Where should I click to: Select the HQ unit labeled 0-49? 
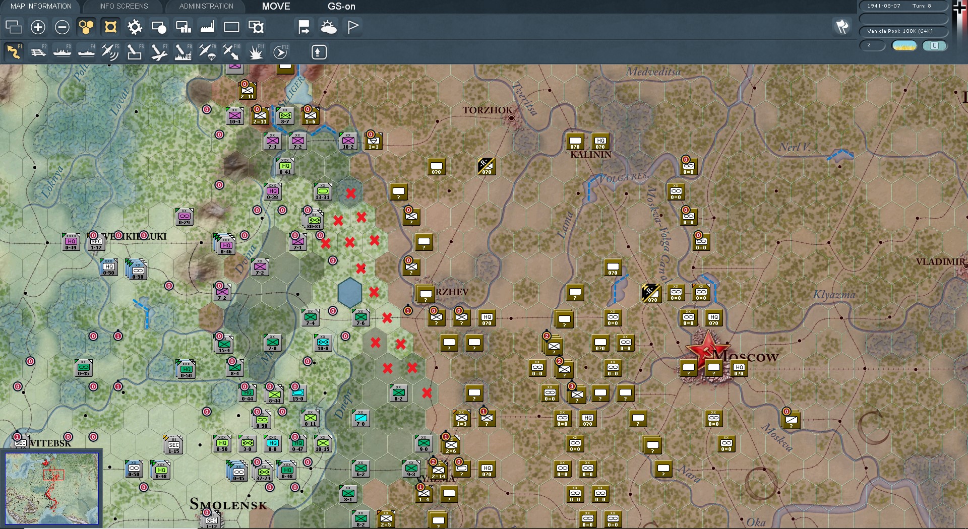(71, 242)
